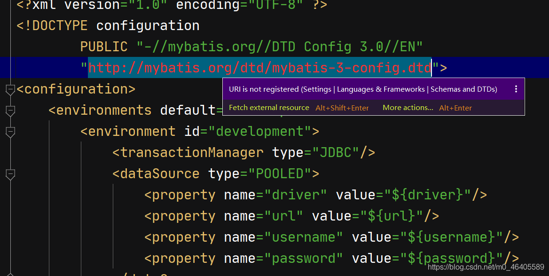Screen dimensions: 549x276
Task: Click the dataSource tag name
Action: pyautogui.click(x=160, y=173)
